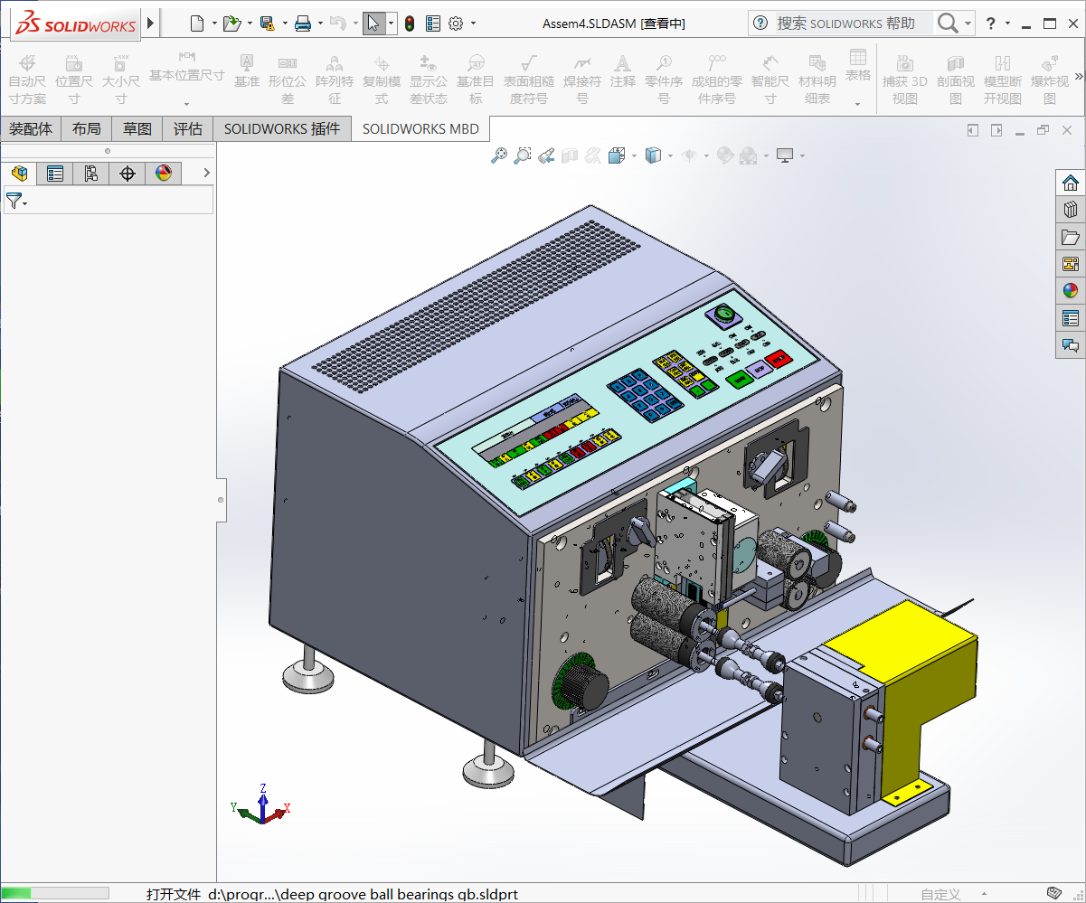Open the feature tree filter dropdown

tap(16, 201)
